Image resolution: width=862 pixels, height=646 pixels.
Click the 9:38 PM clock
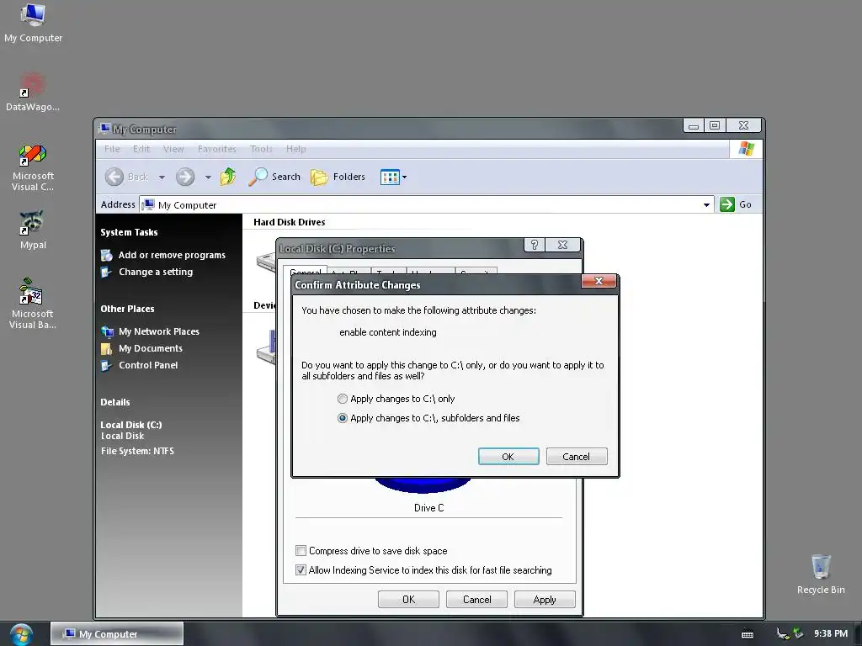coord(831,634)
